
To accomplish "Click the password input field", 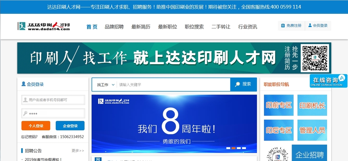I will tap(53, 113).
